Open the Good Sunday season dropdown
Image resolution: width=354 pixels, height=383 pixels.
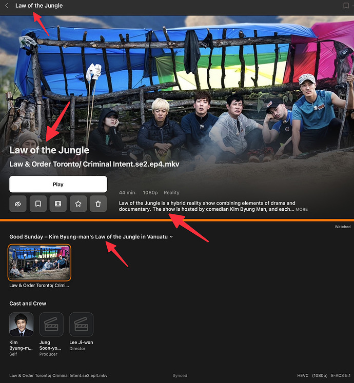coord(91,237)
